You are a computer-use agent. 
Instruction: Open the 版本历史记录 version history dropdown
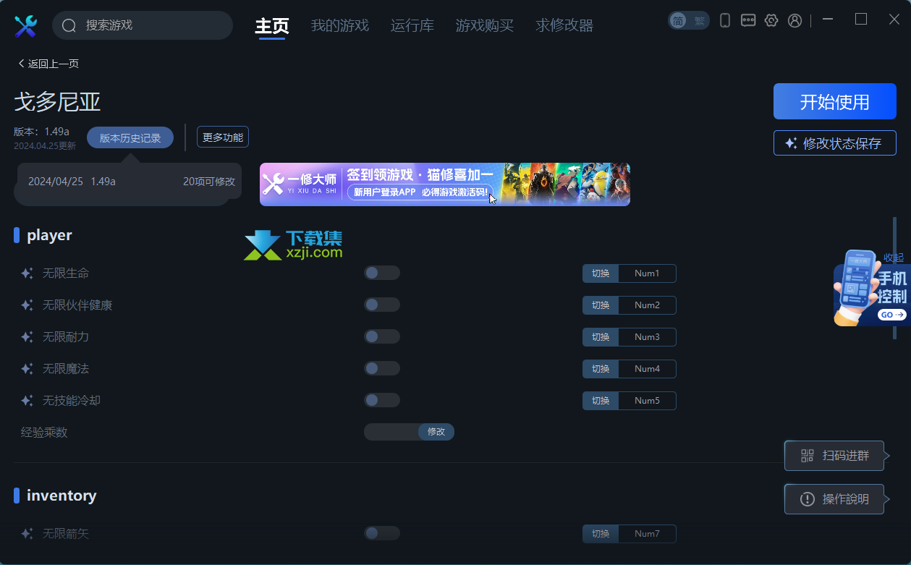130,137
